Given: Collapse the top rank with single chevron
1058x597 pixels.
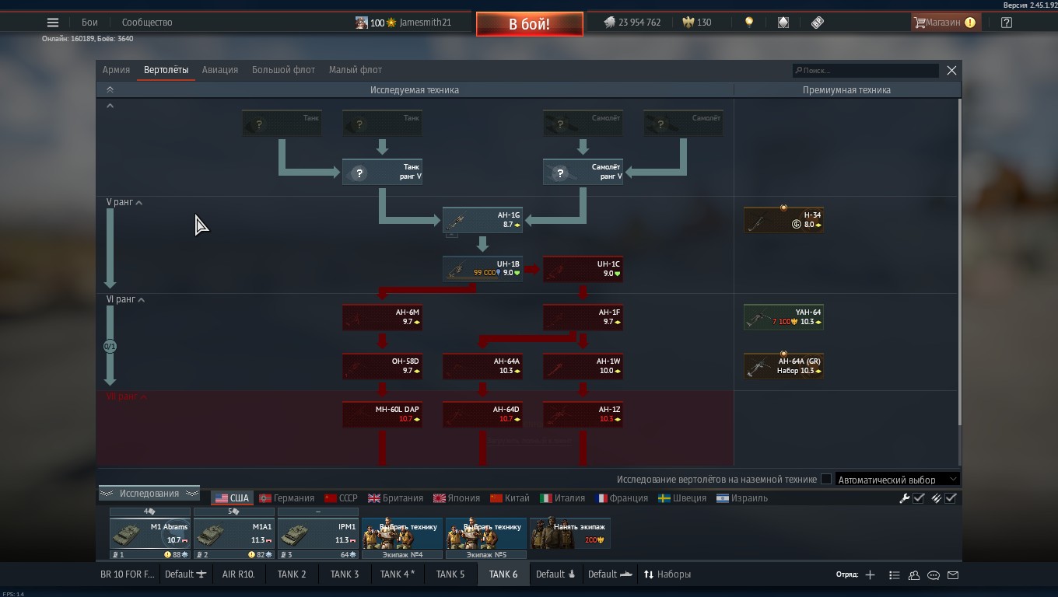Looking at the screenshot, I should click(x=110, y=106).
